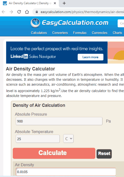This screenshot has width=124, height=177.
Task: Click Learn more on LinkedIn ad
Action: pyautogui.click(x=90, y=57)
